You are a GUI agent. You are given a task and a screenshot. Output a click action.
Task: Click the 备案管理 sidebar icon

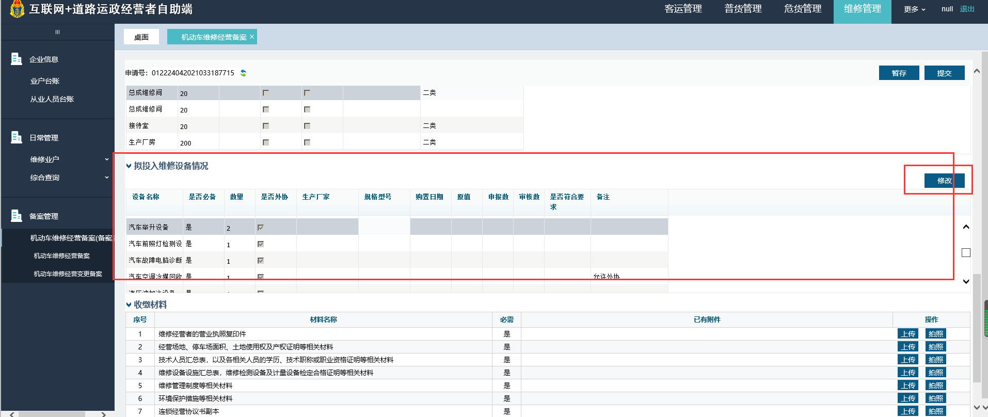point(17,216)
